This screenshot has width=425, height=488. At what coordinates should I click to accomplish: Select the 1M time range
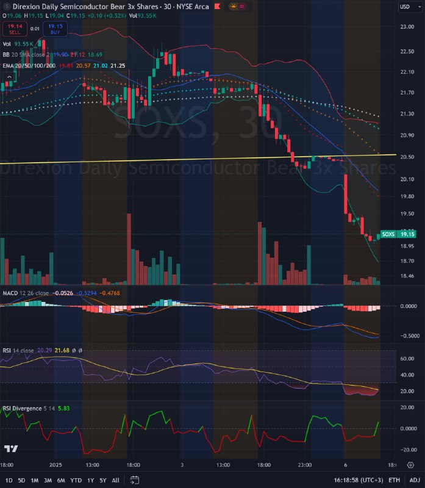[35, 480]
